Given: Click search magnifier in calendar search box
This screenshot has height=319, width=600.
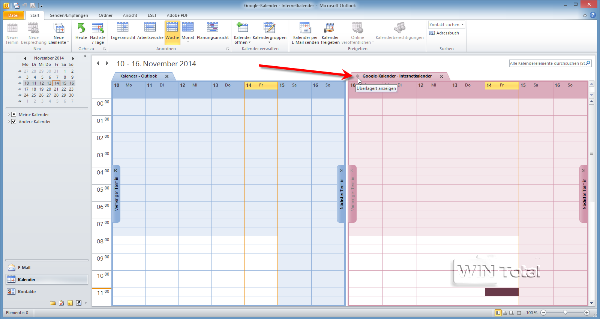Looking at the screenshot, I should click(588, 63).
